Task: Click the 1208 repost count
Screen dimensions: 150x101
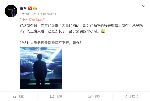Action: pos(59,96)
